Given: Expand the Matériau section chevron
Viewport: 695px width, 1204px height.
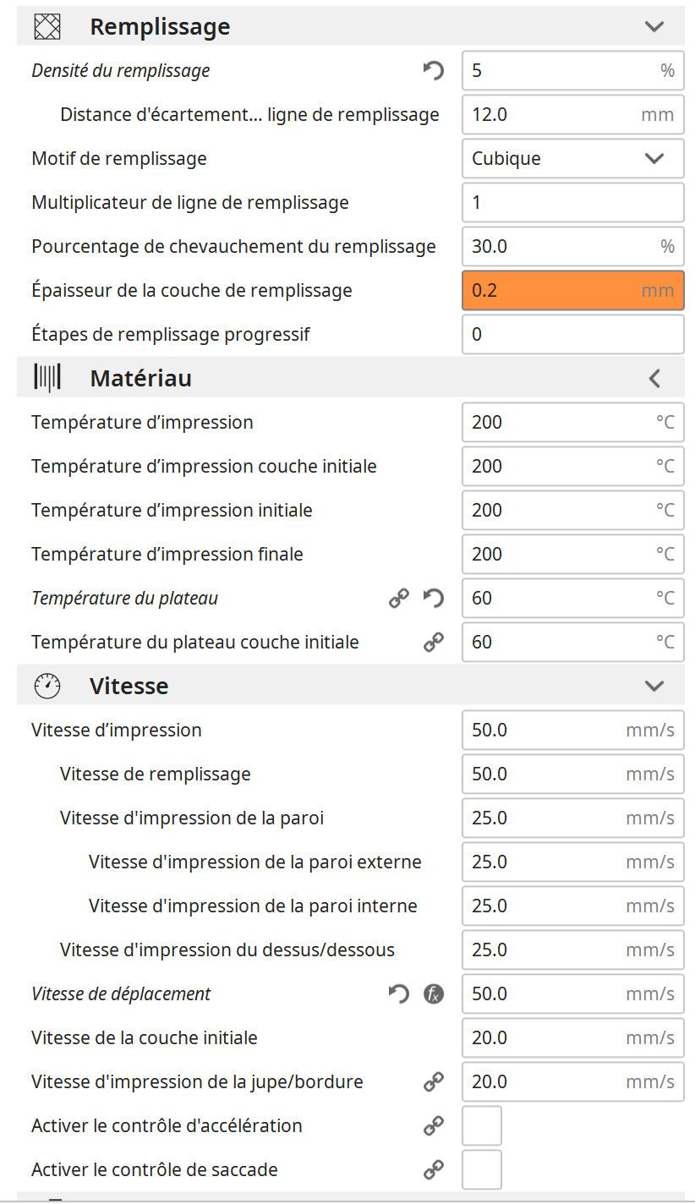Looking at the screenshot, I should point(654,378).
